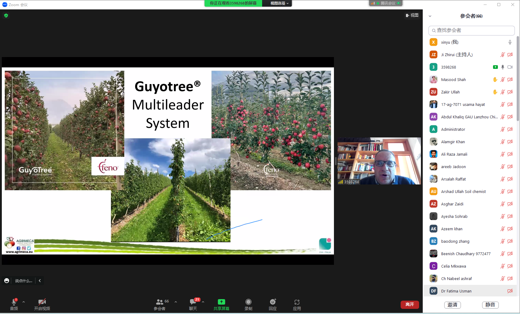Expand the audio options arrow

[x=24, y=302]
